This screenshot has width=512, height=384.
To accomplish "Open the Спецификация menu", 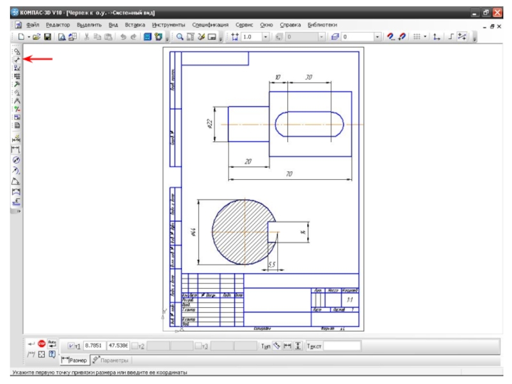I will 210,24.
